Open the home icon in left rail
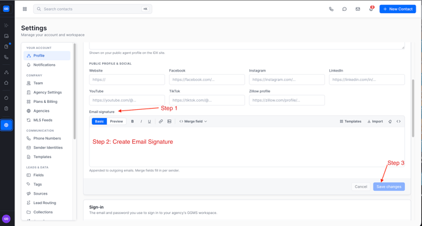Image resolution: width=422 pixels, height=226 pixels. coord(6,83)
